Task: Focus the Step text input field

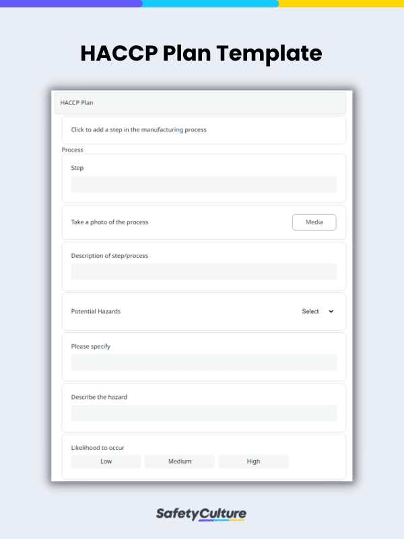Action: click(x=204, y=184)
